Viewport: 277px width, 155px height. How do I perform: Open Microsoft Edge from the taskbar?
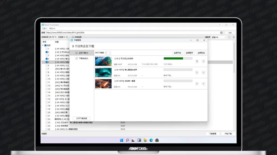(151, 140)
